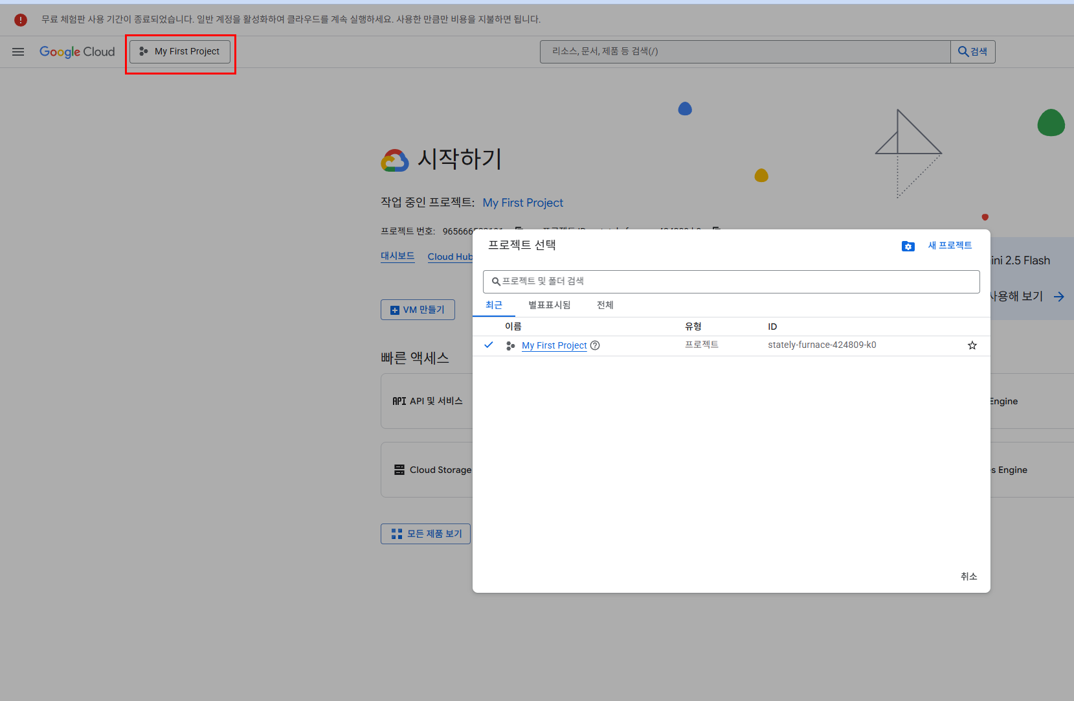
Task: Click the magnifier icon in project search
Action: pos(496,282)
